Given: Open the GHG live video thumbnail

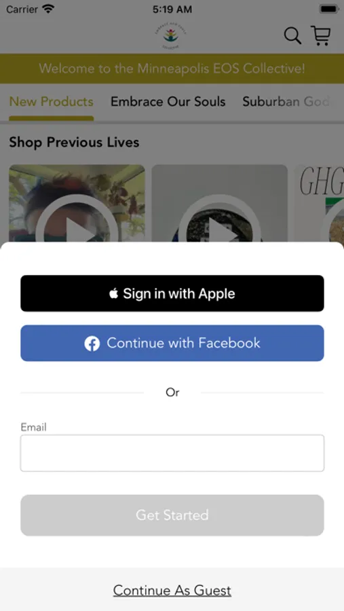Looking at the screenshot, I should [x=319, y=204].
